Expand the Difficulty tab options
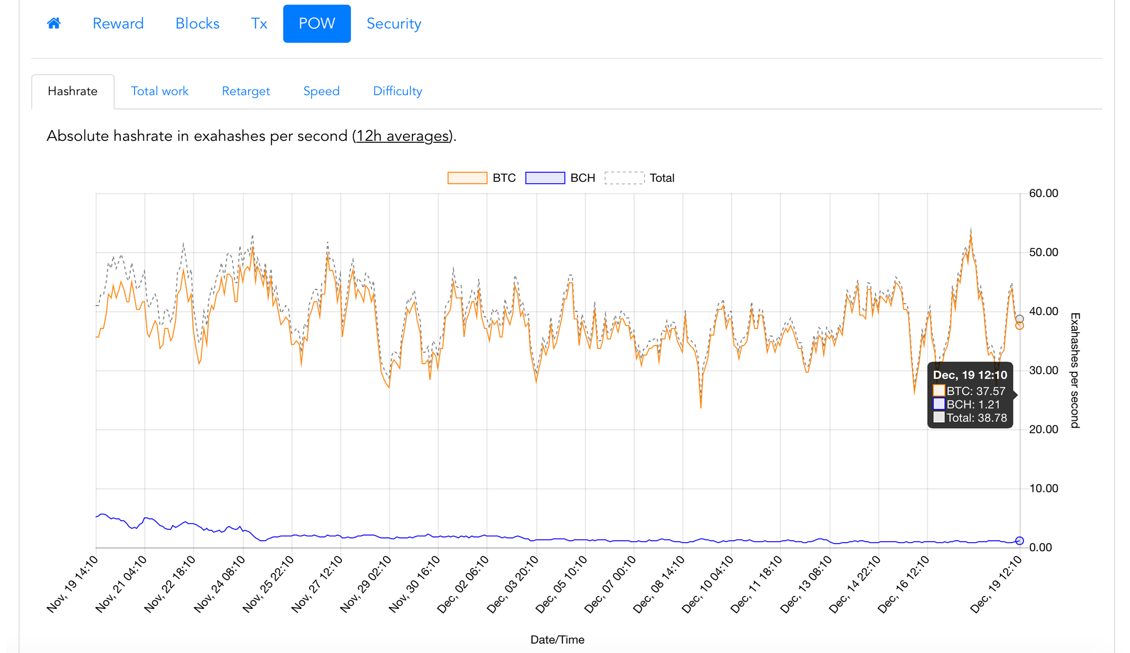Screen dimensions: 1130x653 [397, 91]
